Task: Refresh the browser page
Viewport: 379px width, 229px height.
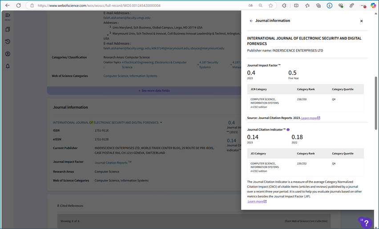Action: pyautogui.click(x=18, y=6)
